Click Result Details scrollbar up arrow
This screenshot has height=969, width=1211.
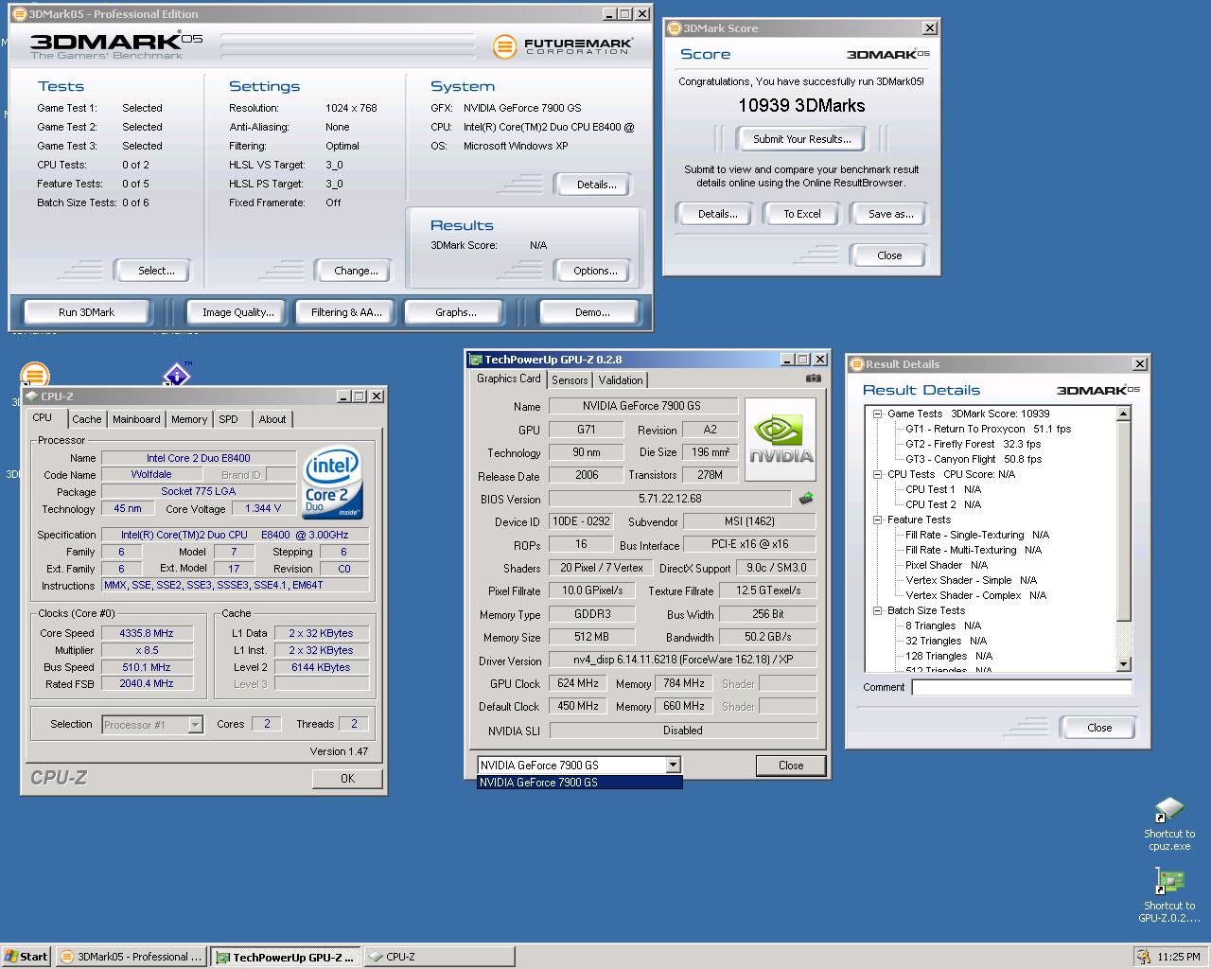[x=1124, y=414]
